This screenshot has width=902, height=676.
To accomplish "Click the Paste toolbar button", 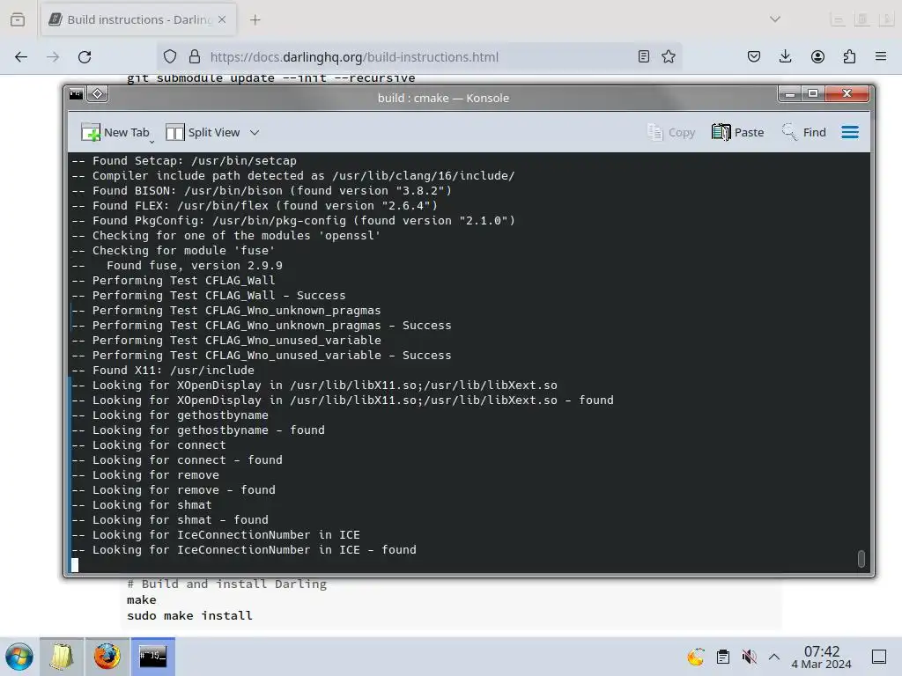I will (x=737, y=132).
